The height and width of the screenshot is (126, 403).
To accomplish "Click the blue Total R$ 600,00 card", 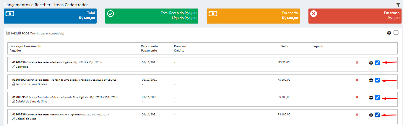I will click(50, 16).
